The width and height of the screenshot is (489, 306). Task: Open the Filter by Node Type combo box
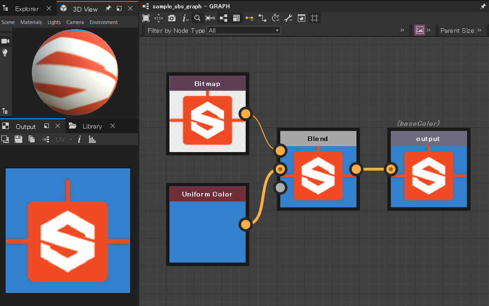[x=243, y=31]
